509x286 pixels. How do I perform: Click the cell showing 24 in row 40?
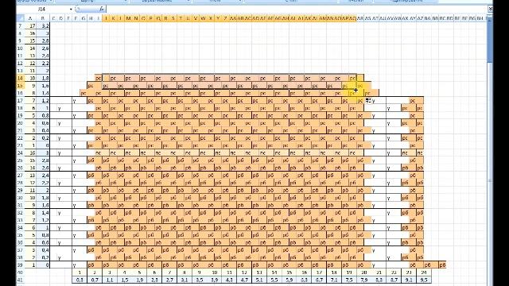point(424,272)
